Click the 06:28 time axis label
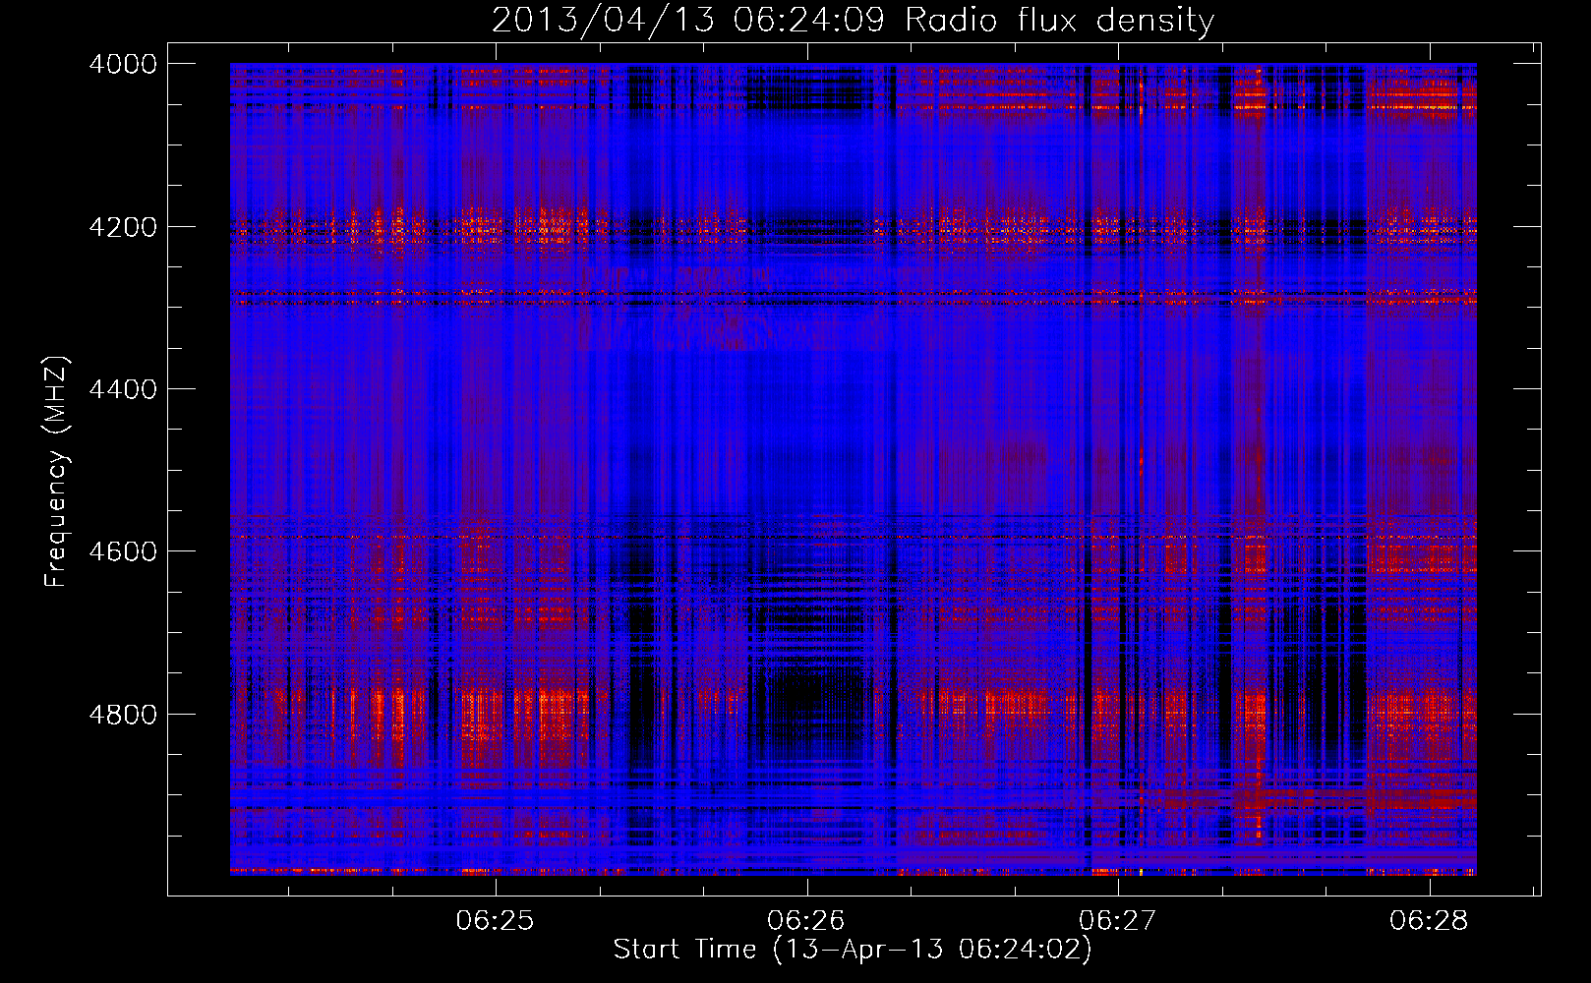Screen dimensions: 1591x983 1429,921
